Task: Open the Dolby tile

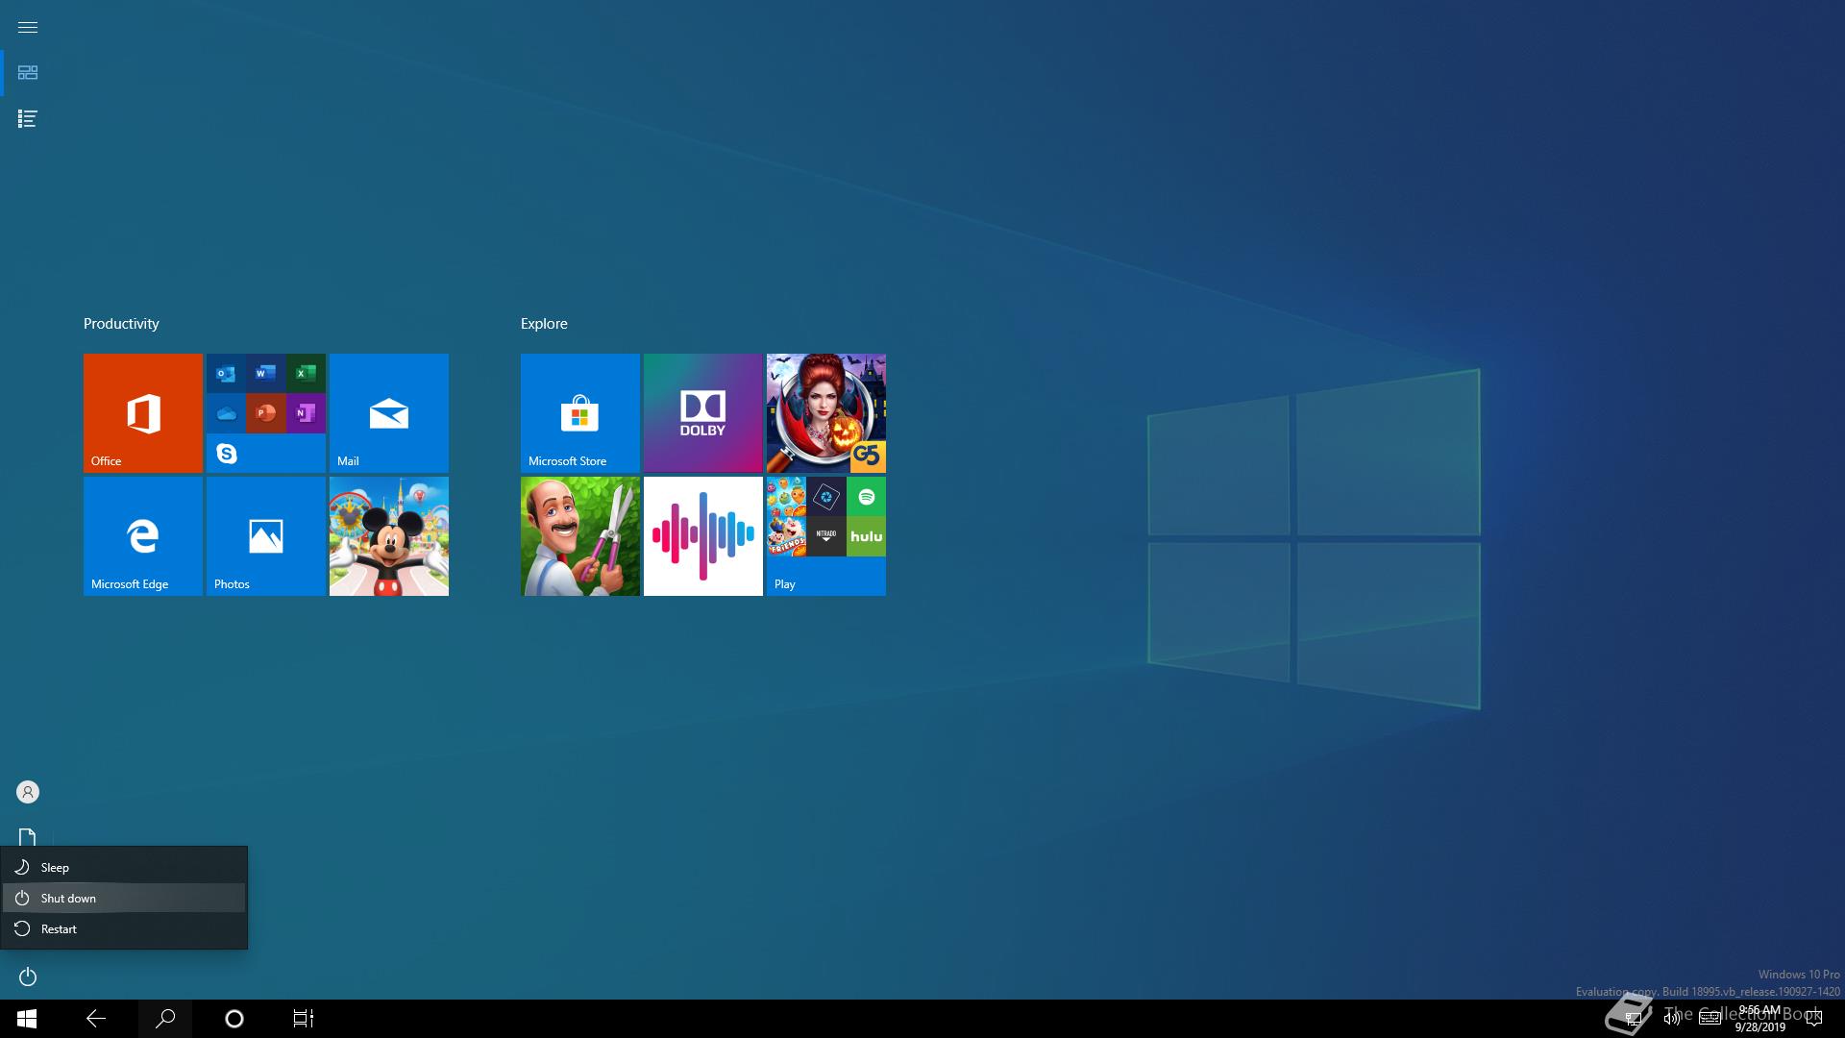Action: click(703, 413)
